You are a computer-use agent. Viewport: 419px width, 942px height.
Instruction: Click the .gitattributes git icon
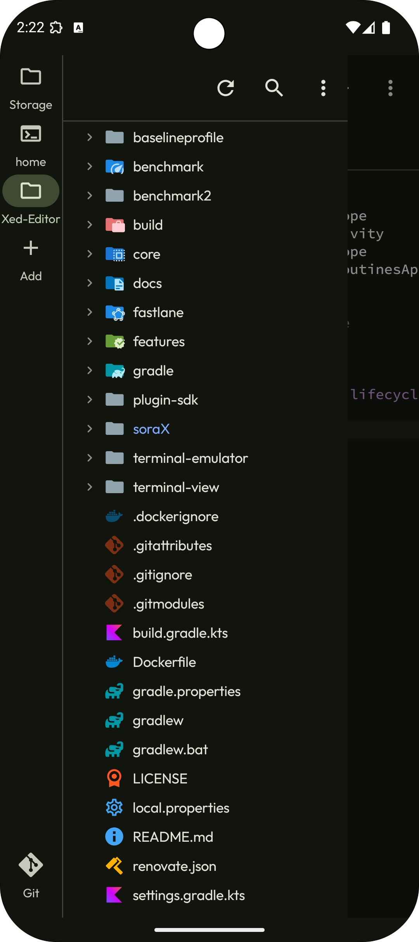114,546
